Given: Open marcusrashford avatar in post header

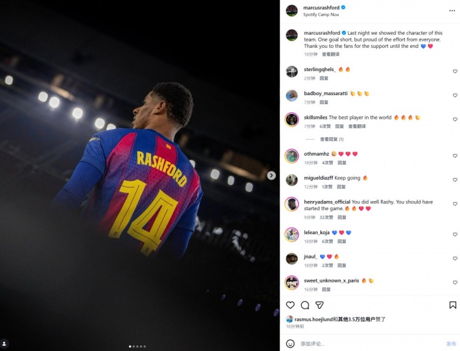Looking at the screenshot, I should pos(291,10).
